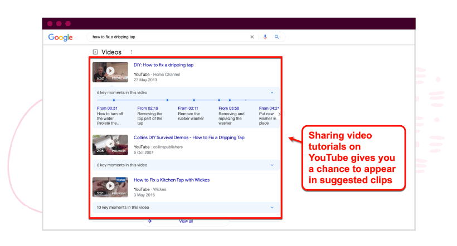This screenshot has height=246, width=457.
Task: Collapse the first video's 6 key moments
Action: tap(272, 92)
